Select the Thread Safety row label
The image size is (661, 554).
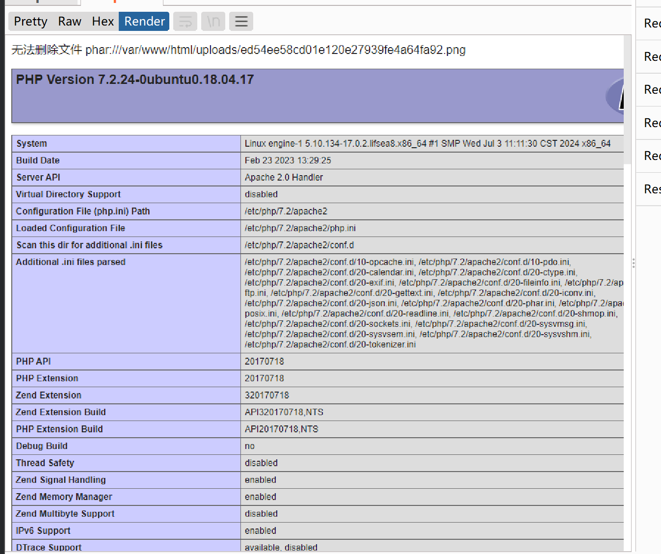tap(45, 463)
